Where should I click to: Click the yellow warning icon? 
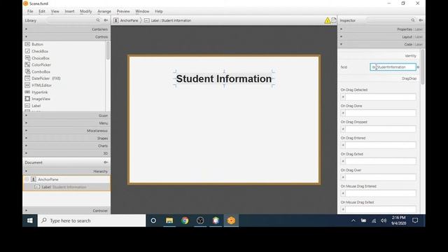coord(328,20)
